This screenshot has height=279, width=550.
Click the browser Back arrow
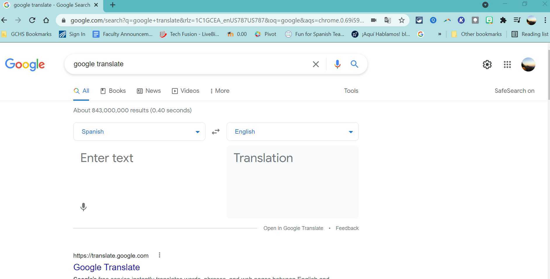4,20
